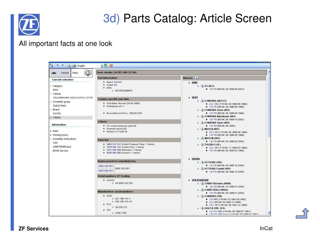Go forward with the » toolbar button
320x240 pixels.
coord(62,65)
